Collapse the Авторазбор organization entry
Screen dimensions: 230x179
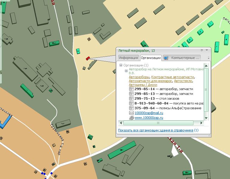coord(126,71)
